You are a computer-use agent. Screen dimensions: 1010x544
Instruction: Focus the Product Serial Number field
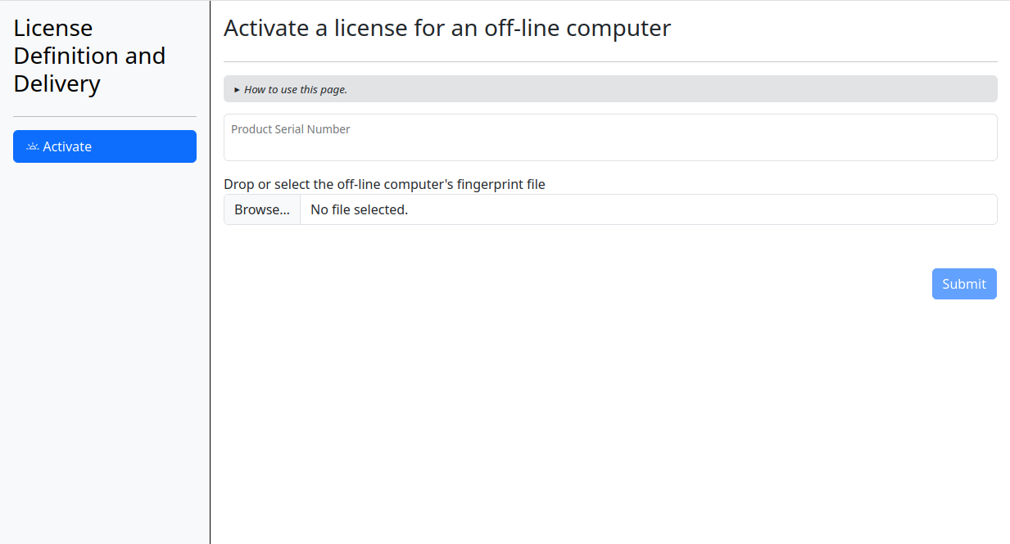[x=610, y=145]
